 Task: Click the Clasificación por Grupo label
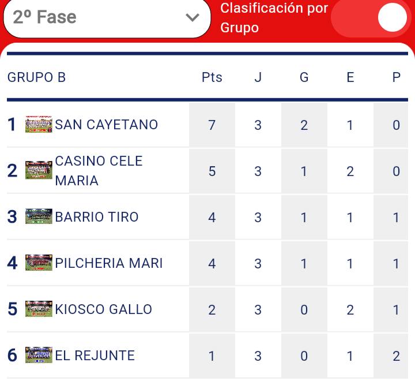point(274,18)
